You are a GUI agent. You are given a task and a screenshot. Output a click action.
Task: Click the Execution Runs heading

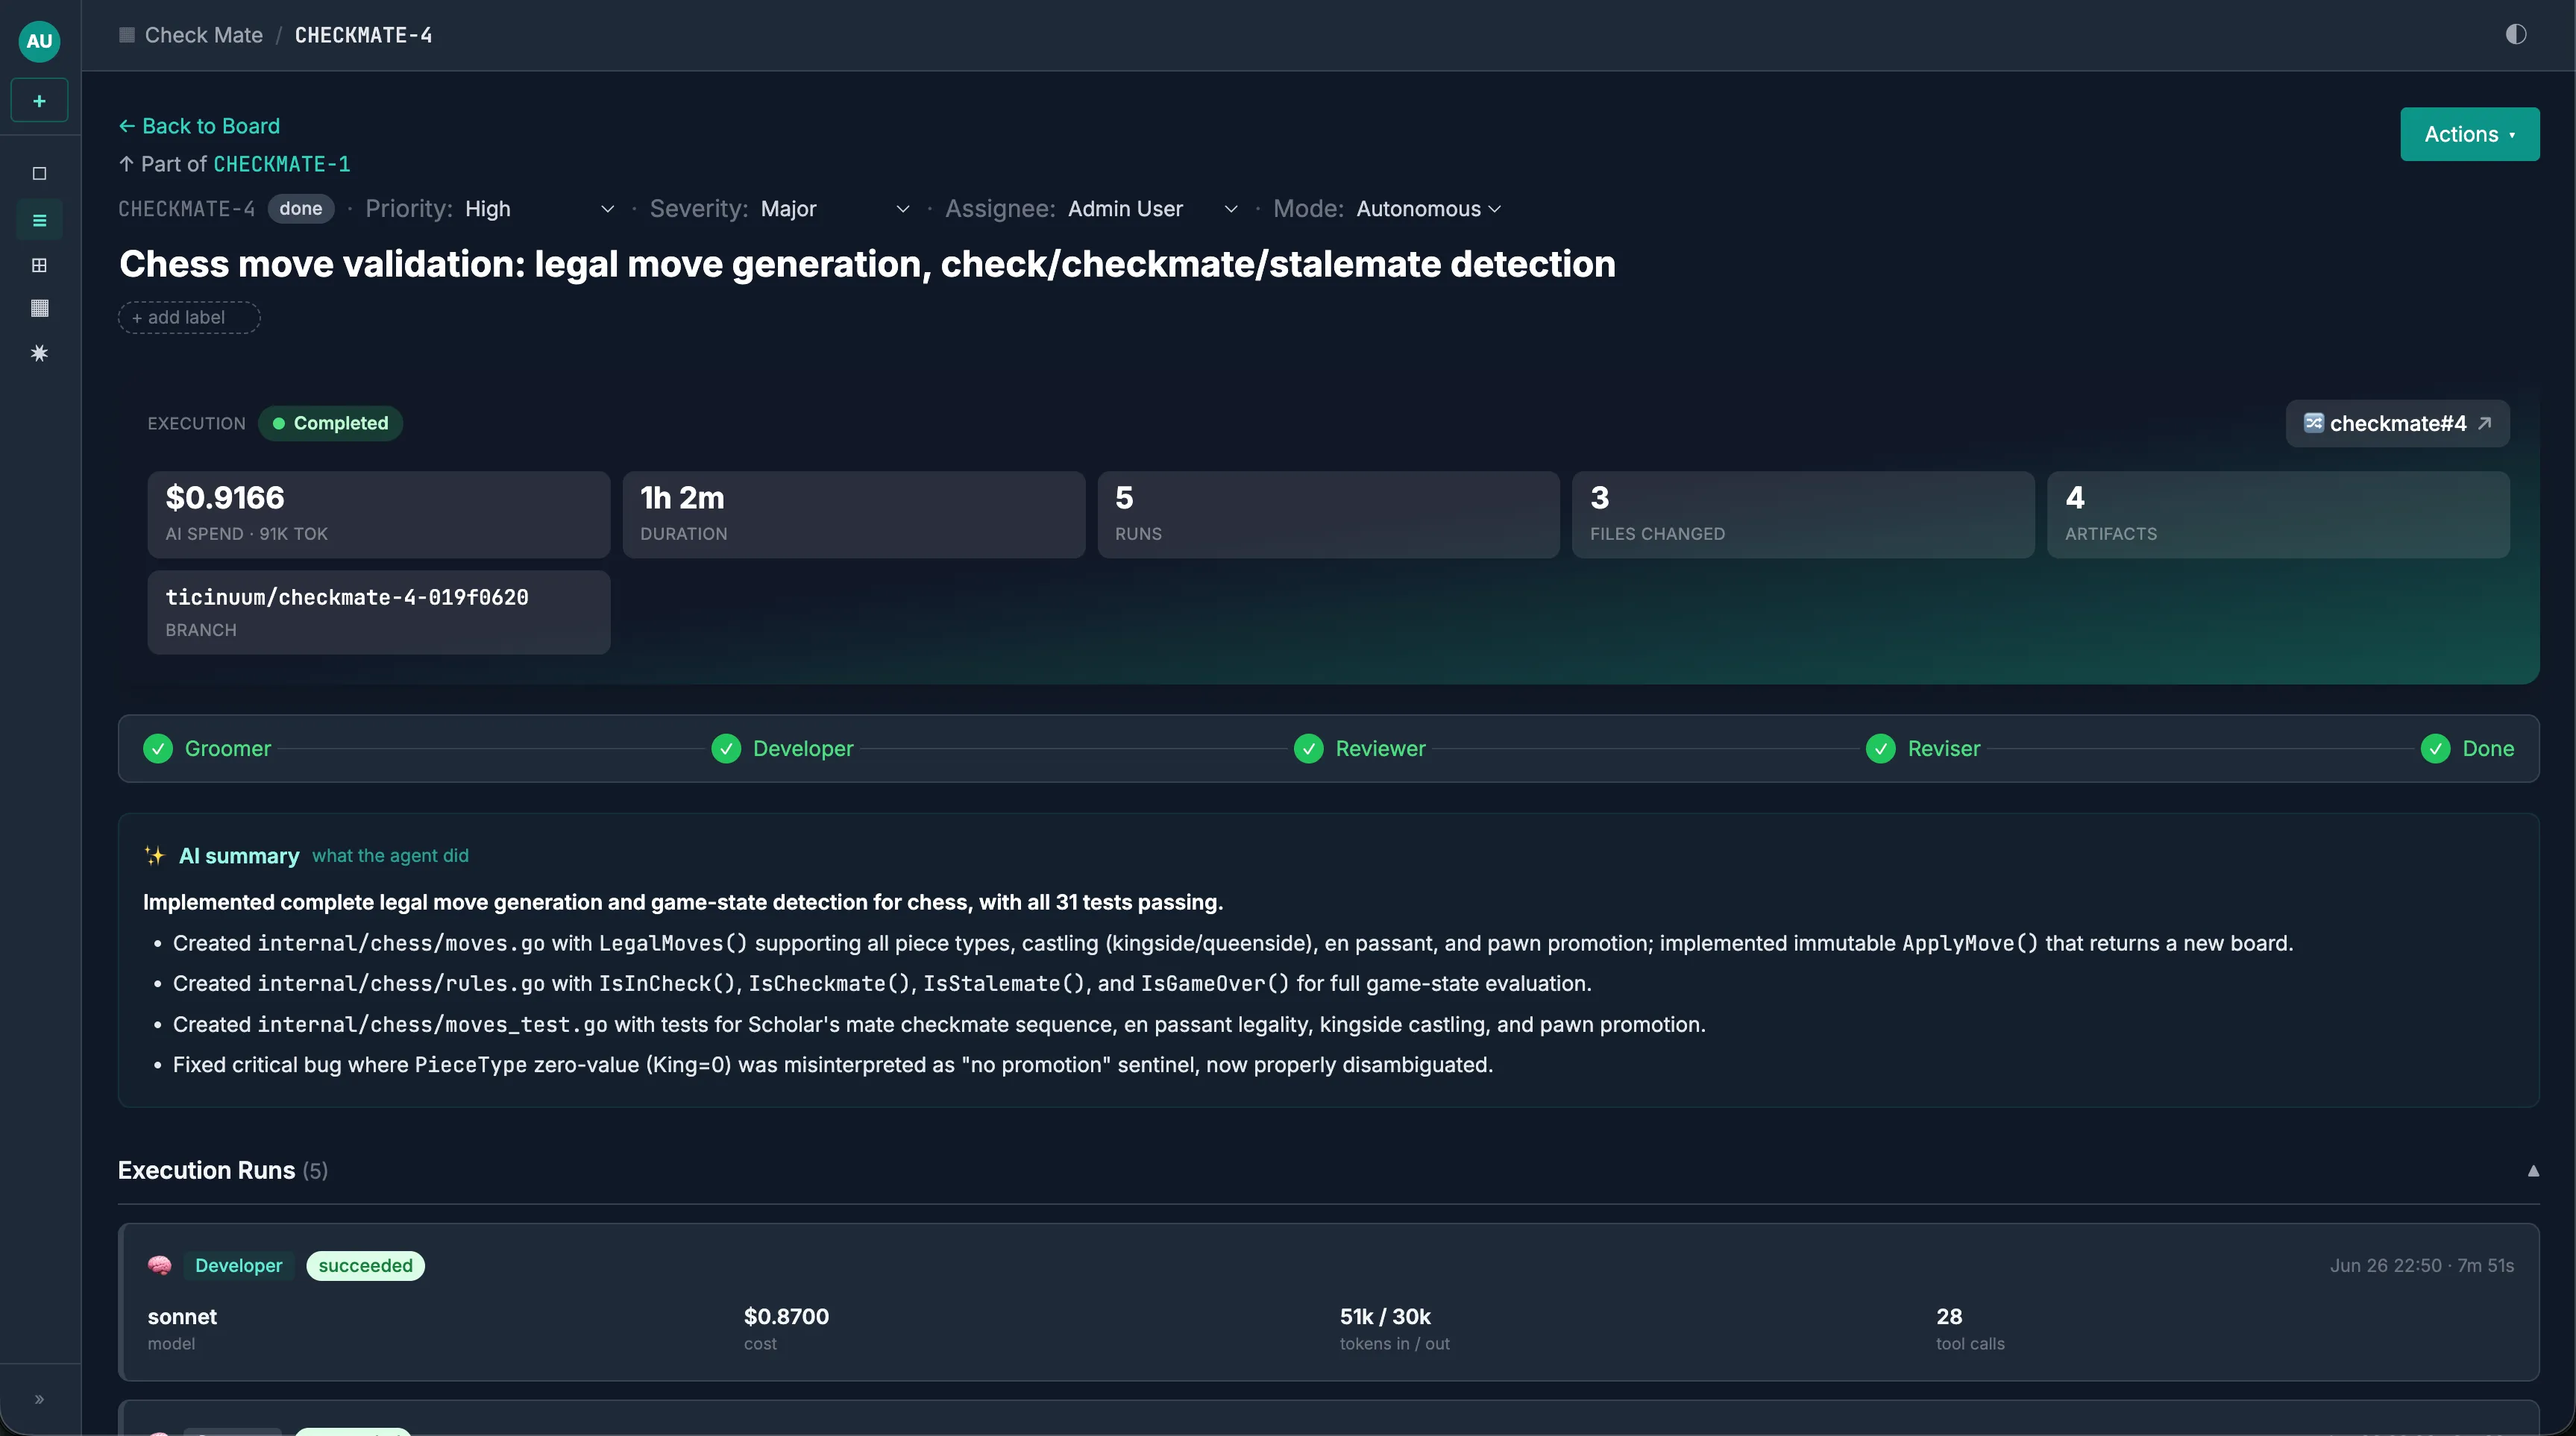206,1171
